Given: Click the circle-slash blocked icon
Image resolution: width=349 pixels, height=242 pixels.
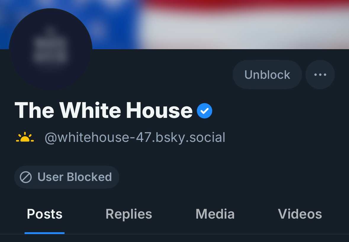Looking at the screenshot, I should point(26,177).
